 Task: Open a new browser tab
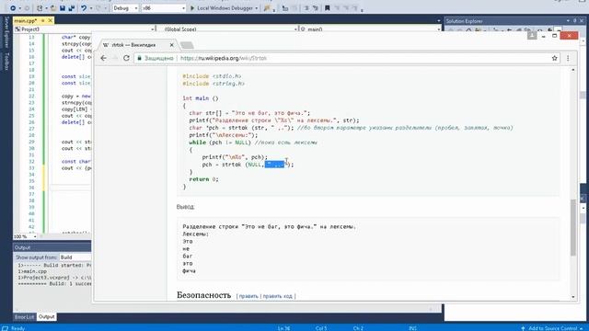coord(187,45)
